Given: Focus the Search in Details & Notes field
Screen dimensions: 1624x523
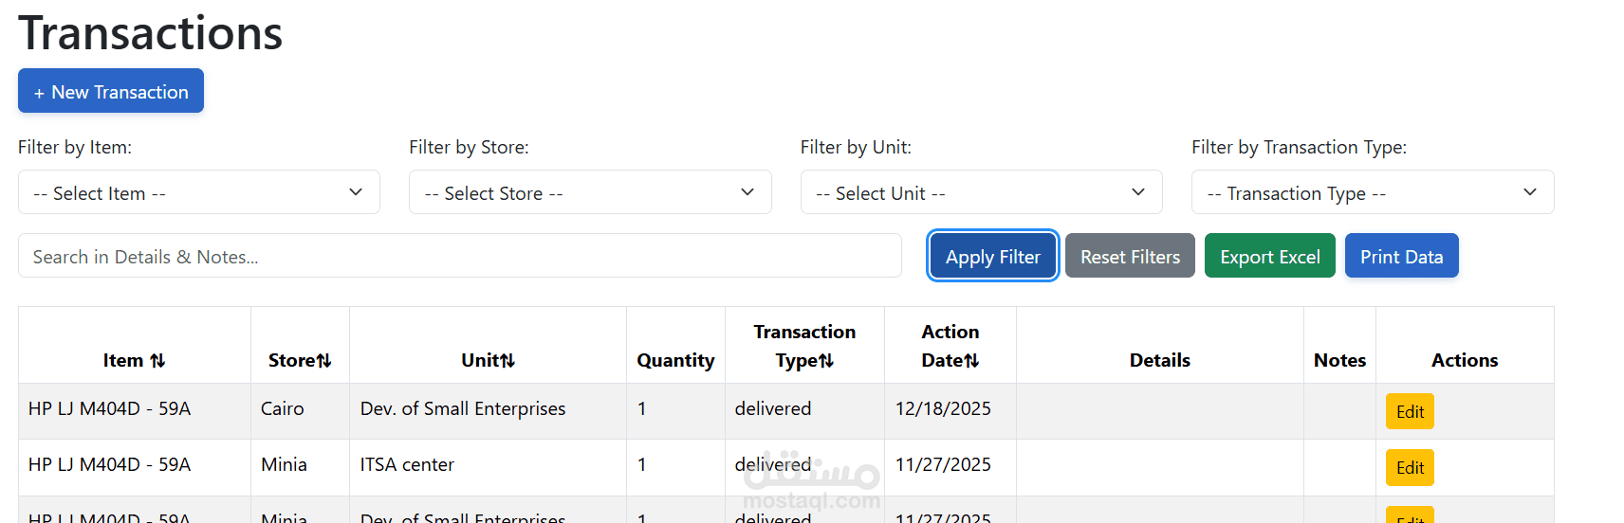Looking at the screenshot, I should point(459,257).
